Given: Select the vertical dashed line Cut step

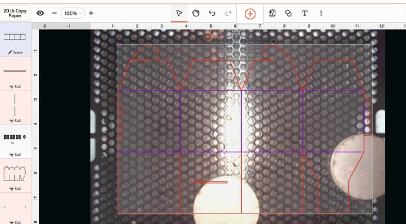Looking at the screenshot, I should click(x=16, y=108).
